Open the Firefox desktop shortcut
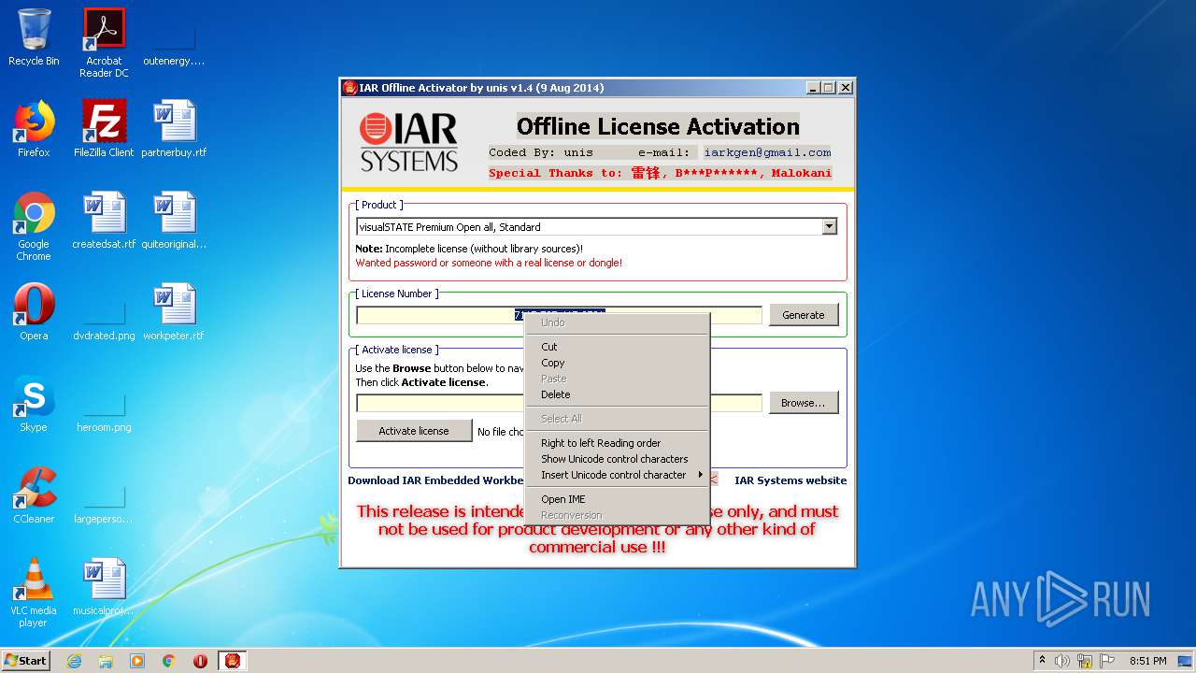This screenshot has width=1196, height=673. [34, 129]
